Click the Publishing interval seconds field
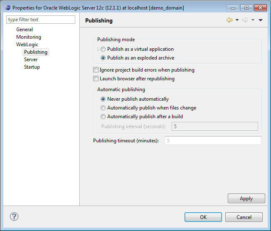This screenshot has height=231, width=271. pyautogui.click(x=215, y=126)
